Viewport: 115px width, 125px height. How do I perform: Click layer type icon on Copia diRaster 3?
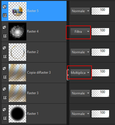(x=4, y=68)
